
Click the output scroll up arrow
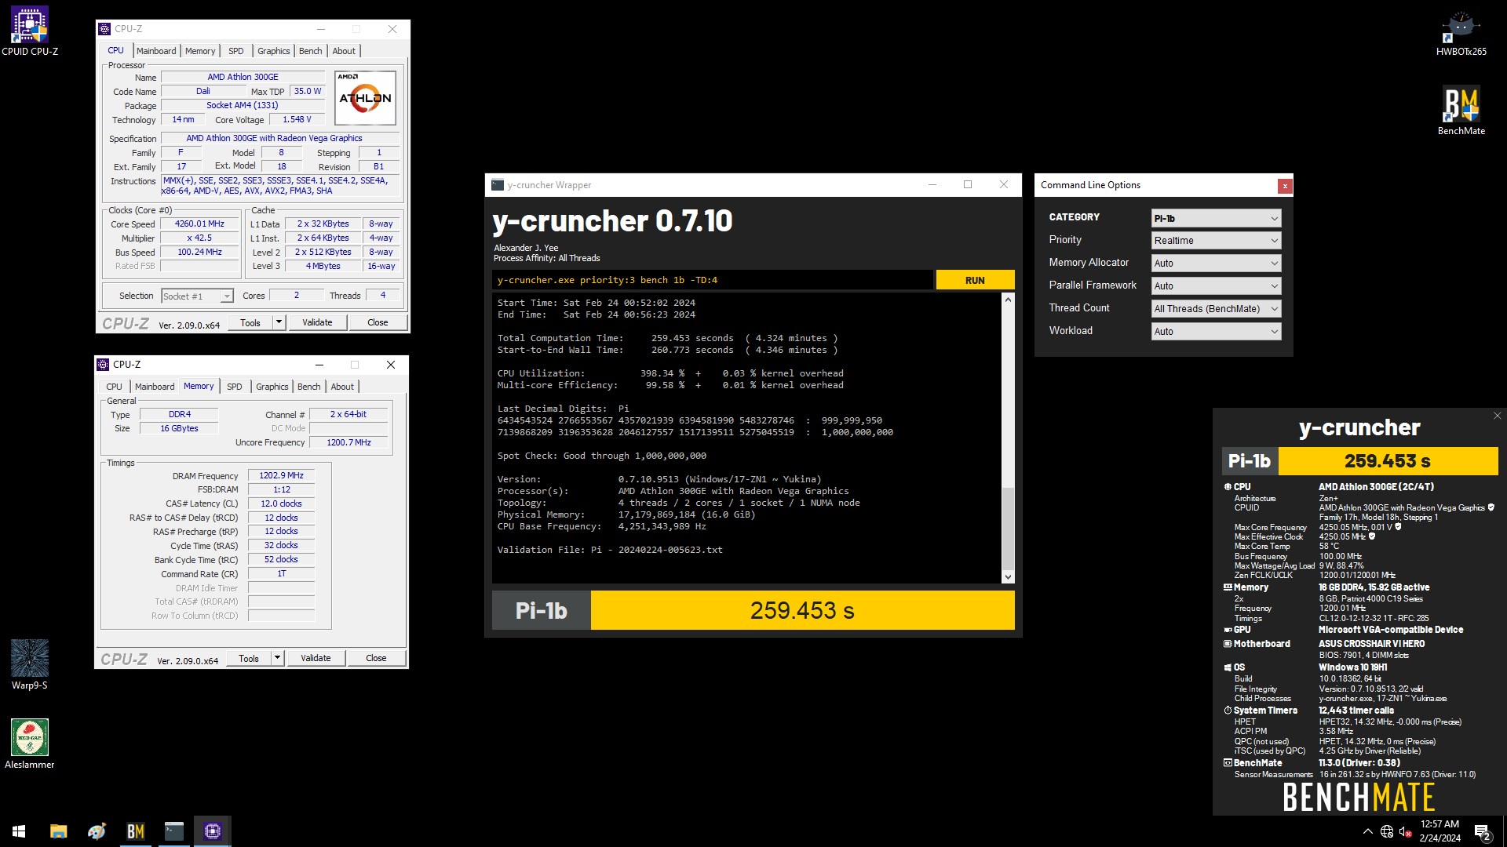pos(1008,300)
